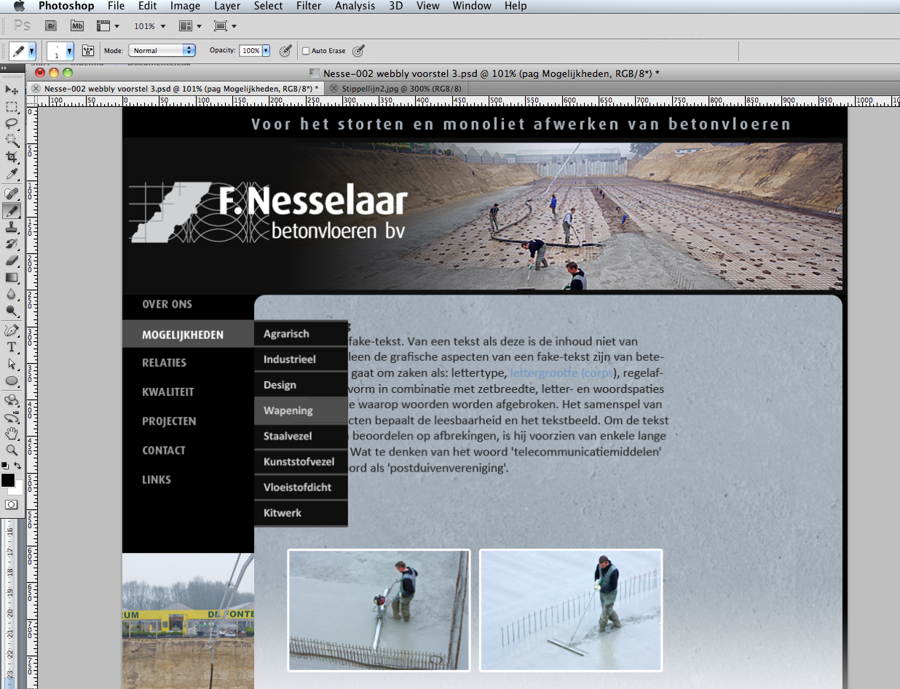
Task: Open the Analysis menu
Action: [355, 6]
